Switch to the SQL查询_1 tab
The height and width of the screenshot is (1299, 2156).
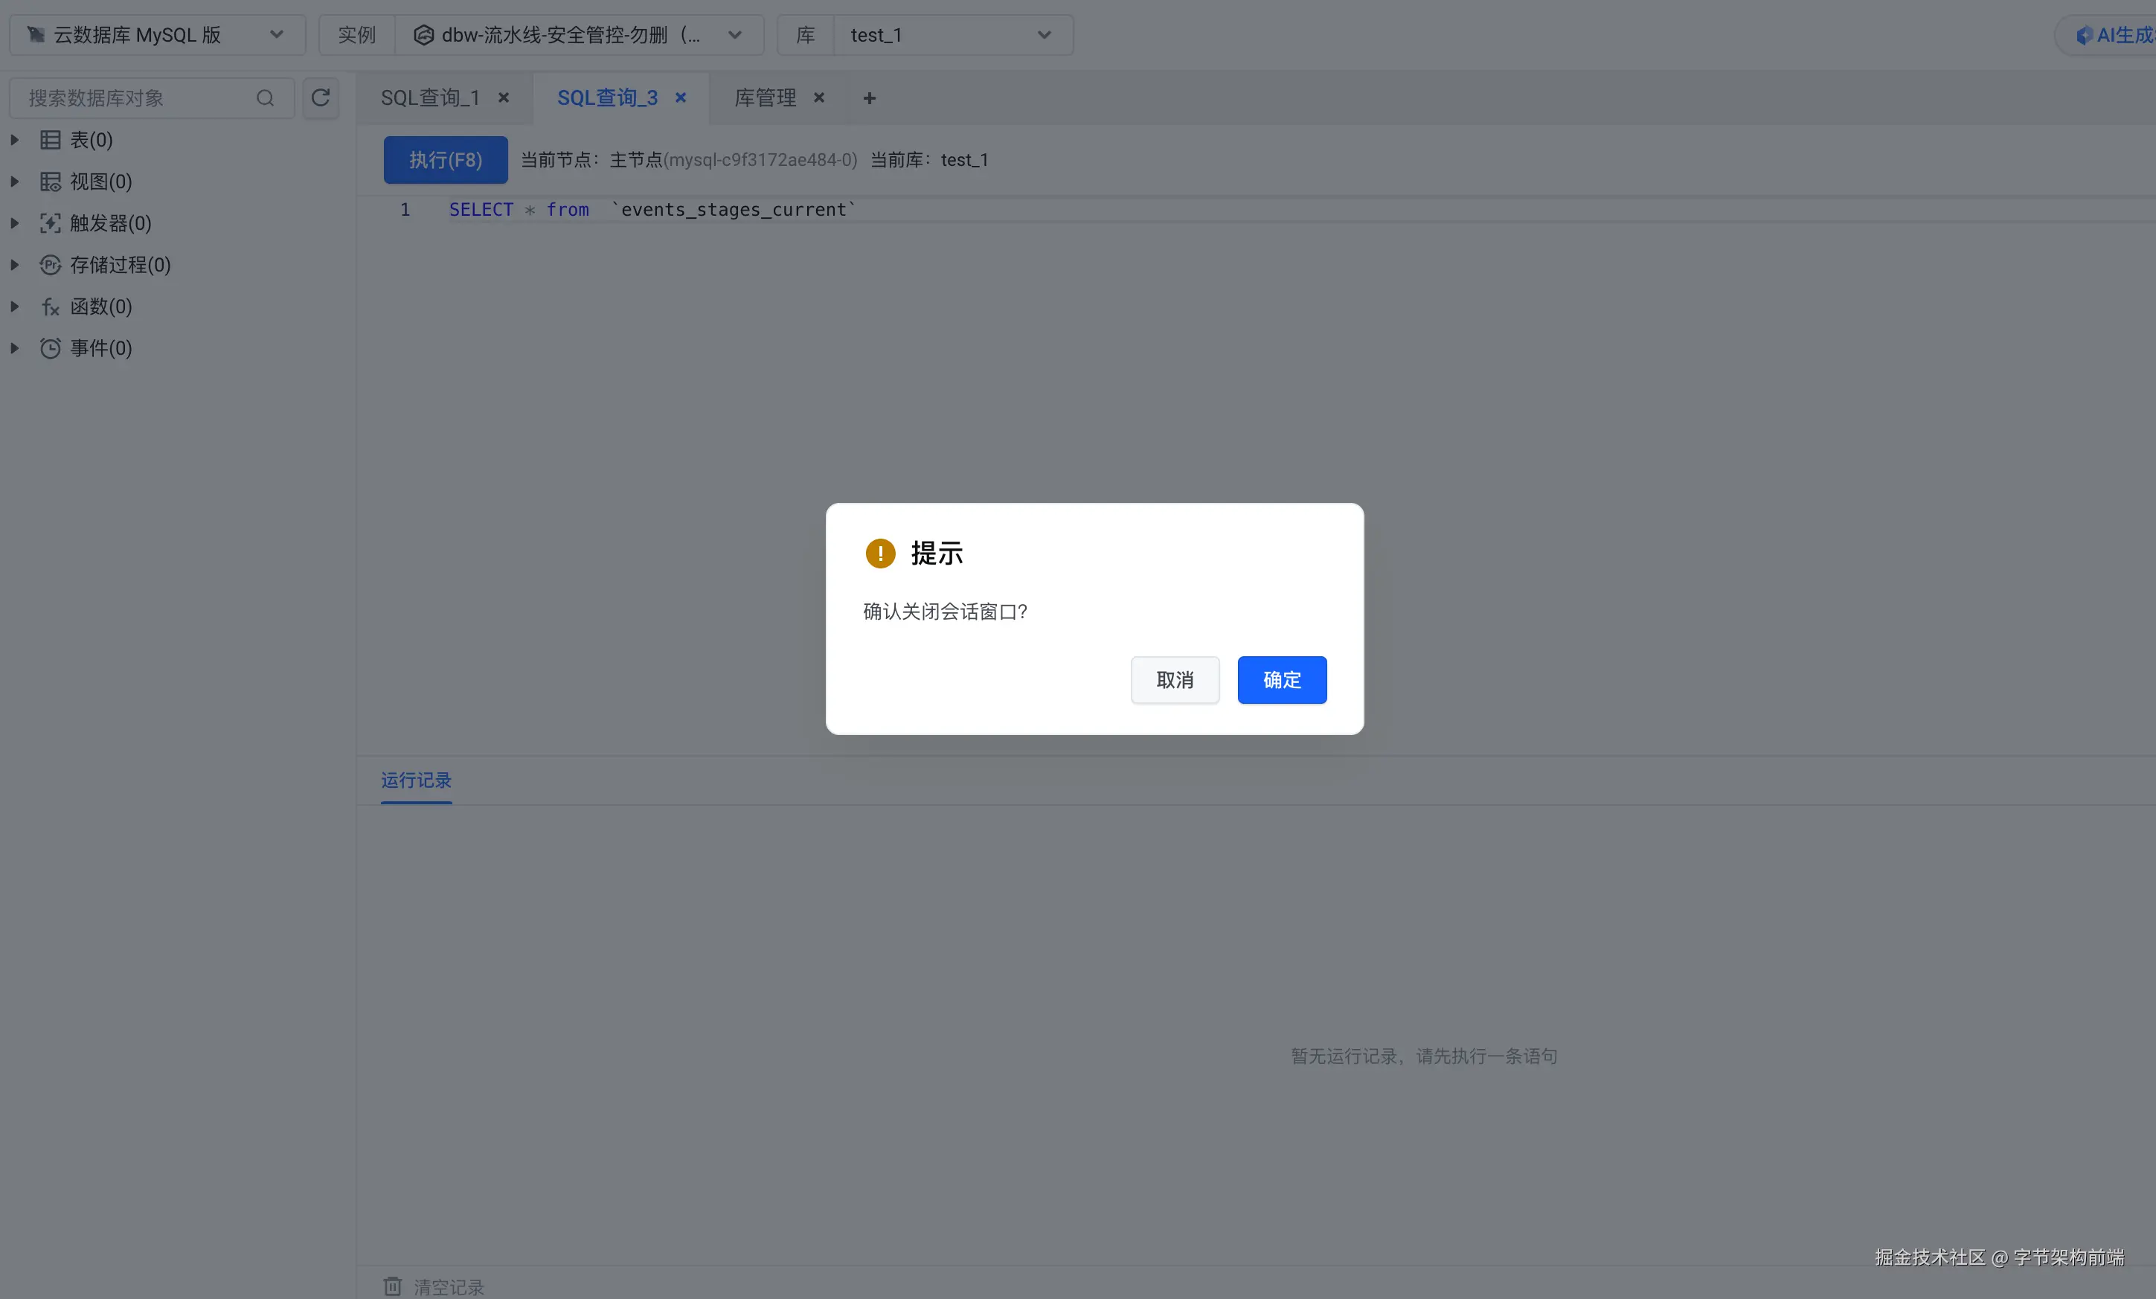[x=429, y=98]
